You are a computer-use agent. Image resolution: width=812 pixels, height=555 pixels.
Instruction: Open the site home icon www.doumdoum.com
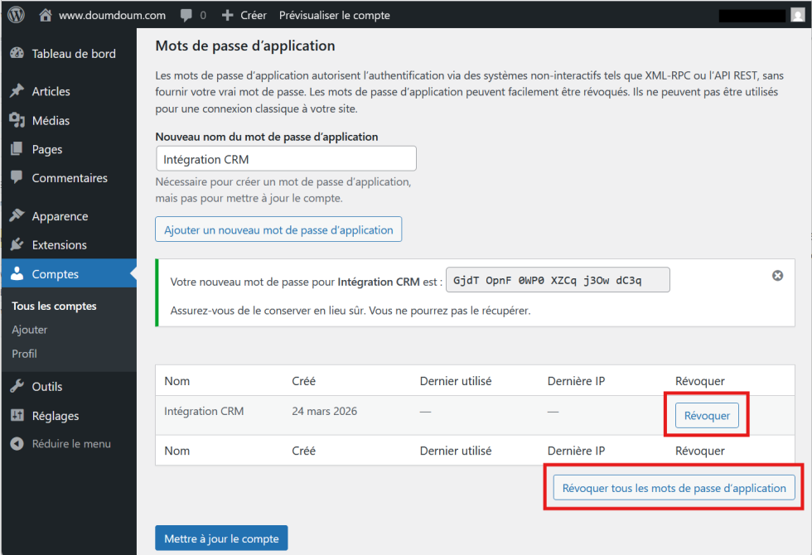(46, 15)
